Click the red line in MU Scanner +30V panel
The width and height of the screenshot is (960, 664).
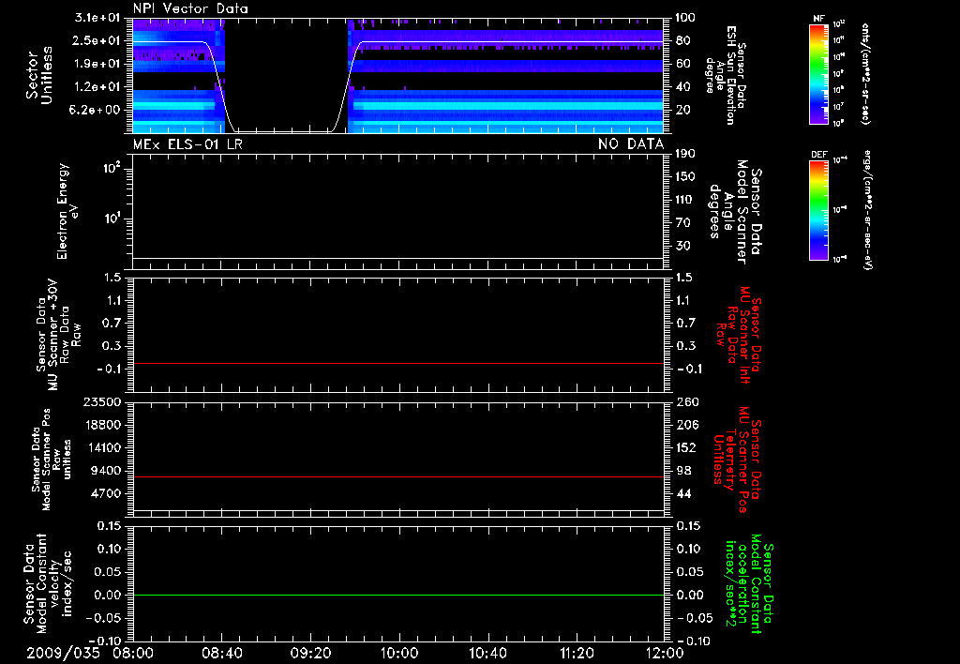pos(397,363)
